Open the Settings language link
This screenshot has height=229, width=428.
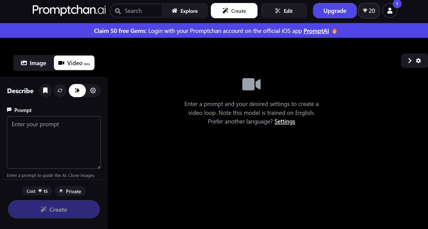[284, 122]
